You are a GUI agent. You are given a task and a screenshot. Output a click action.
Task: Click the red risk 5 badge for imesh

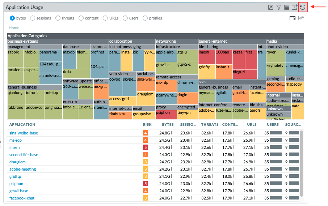[146, 147]
